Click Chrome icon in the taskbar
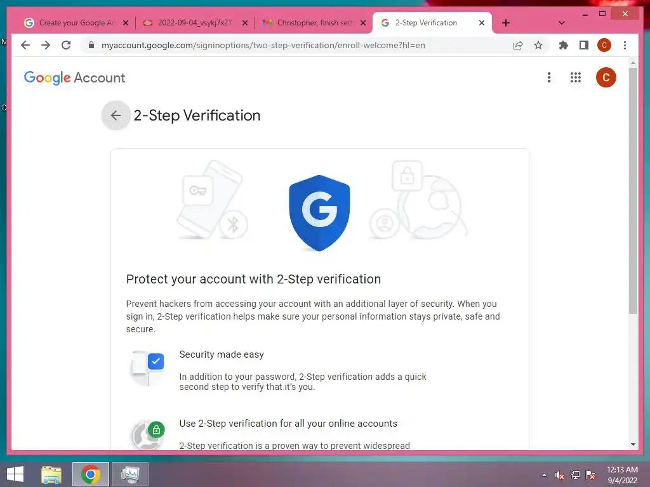This screenshot has width=650, height=487. [x=90, y=474]
